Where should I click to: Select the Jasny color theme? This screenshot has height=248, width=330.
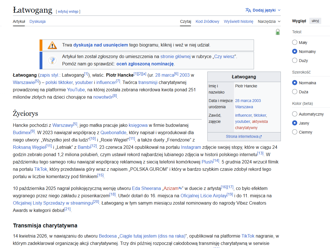(295, 123)
